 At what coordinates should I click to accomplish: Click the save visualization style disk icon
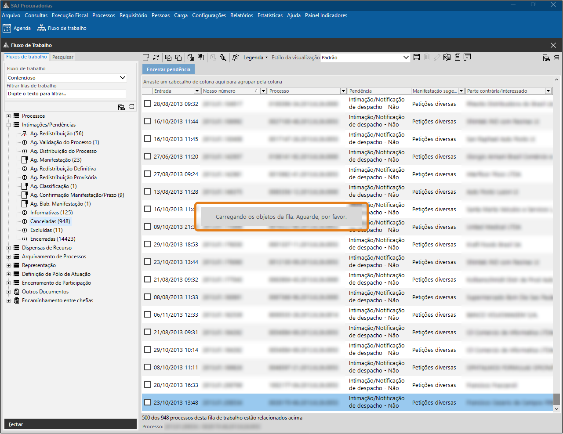(417, 58)
